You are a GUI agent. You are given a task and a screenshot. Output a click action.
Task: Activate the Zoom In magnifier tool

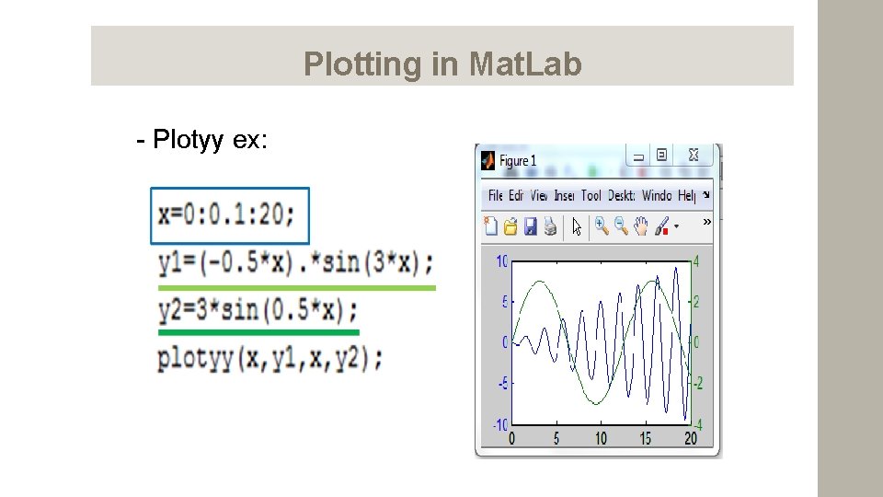pyautogui.click(x=602, y=226)
